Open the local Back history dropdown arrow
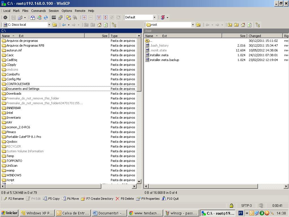Image resolution: width=289 pixels, height=217 pixels. (x=69, y=25)
